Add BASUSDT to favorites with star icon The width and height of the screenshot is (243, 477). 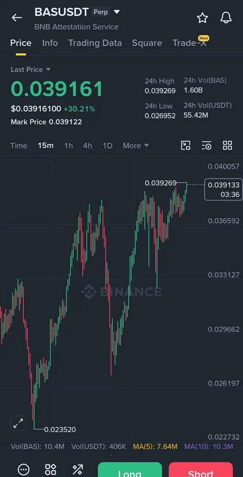click(202, 17)
